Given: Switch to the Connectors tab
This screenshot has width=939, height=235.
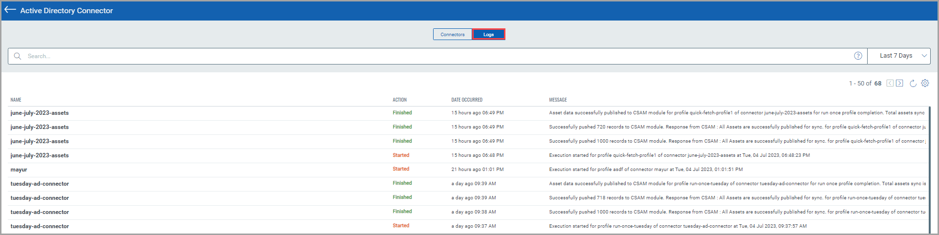Looking at the screenshot, I should 452,34.
